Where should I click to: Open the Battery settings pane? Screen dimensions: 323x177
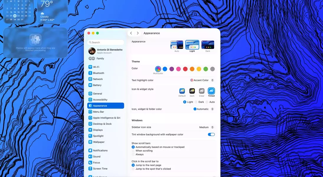click(x=97, y=85)
